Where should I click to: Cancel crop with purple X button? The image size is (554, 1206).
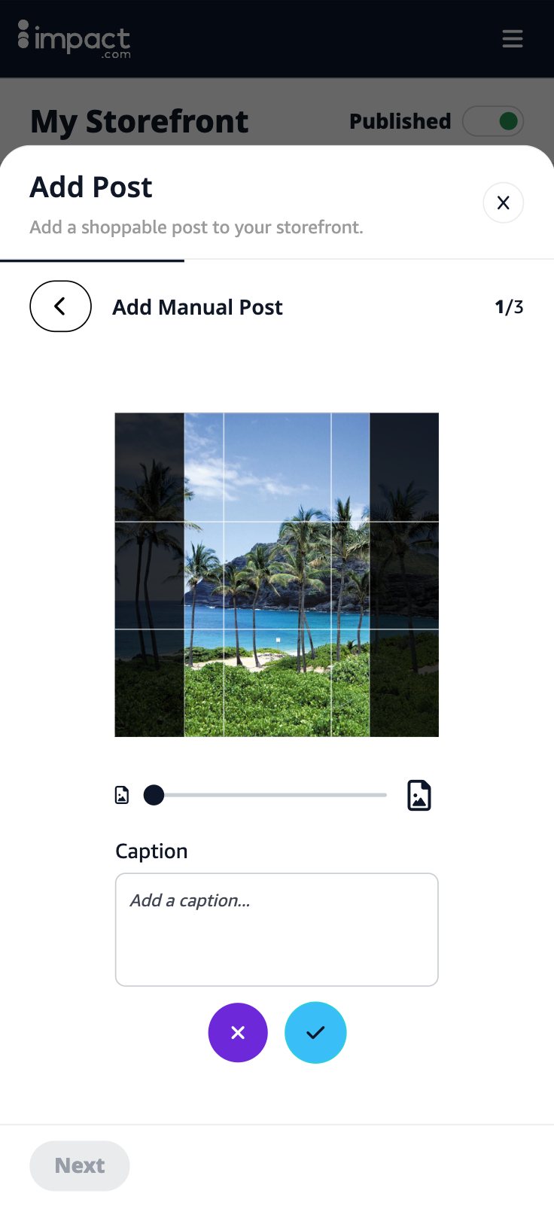pyautogui.click(x=238, y=1033)
